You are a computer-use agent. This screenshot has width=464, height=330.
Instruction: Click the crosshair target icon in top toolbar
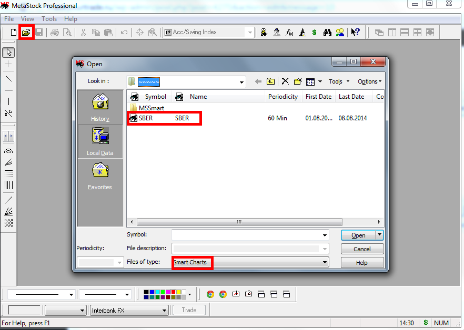(140, 32)
